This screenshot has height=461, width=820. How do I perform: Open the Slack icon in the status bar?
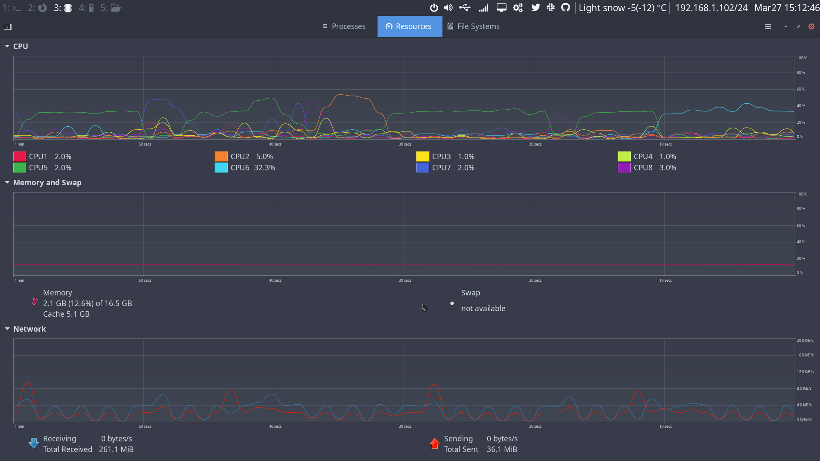click(551, 7)
